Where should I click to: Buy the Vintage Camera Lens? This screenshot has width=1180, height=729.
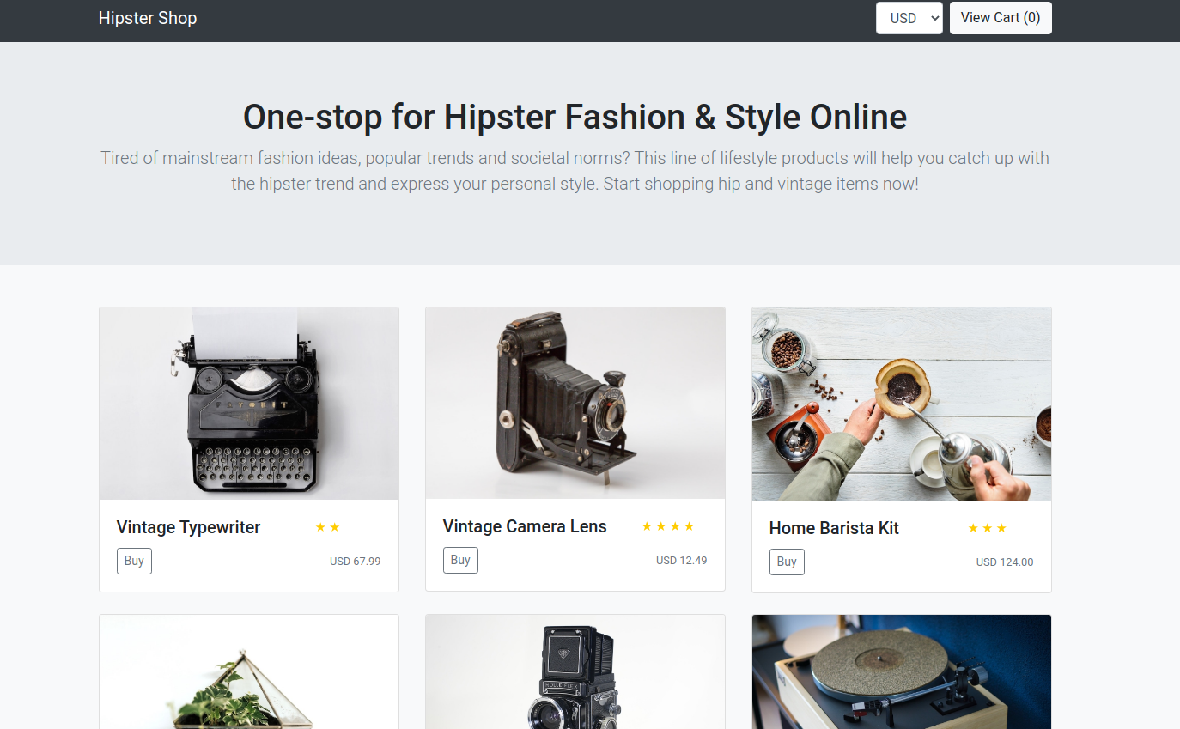coord(460,560)
